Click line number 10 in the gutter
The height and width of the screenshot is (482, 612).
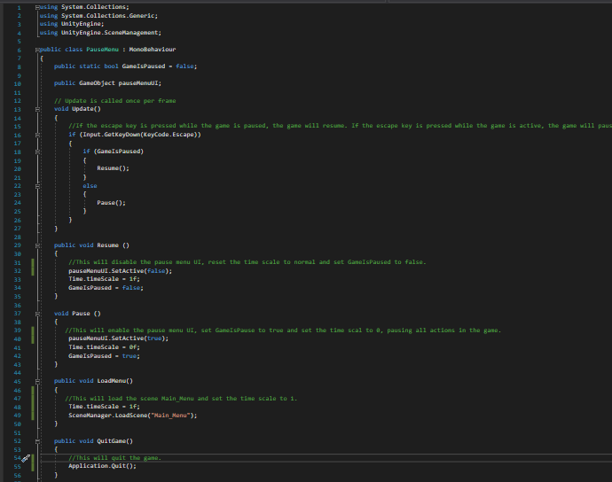[x=19, y=83]
